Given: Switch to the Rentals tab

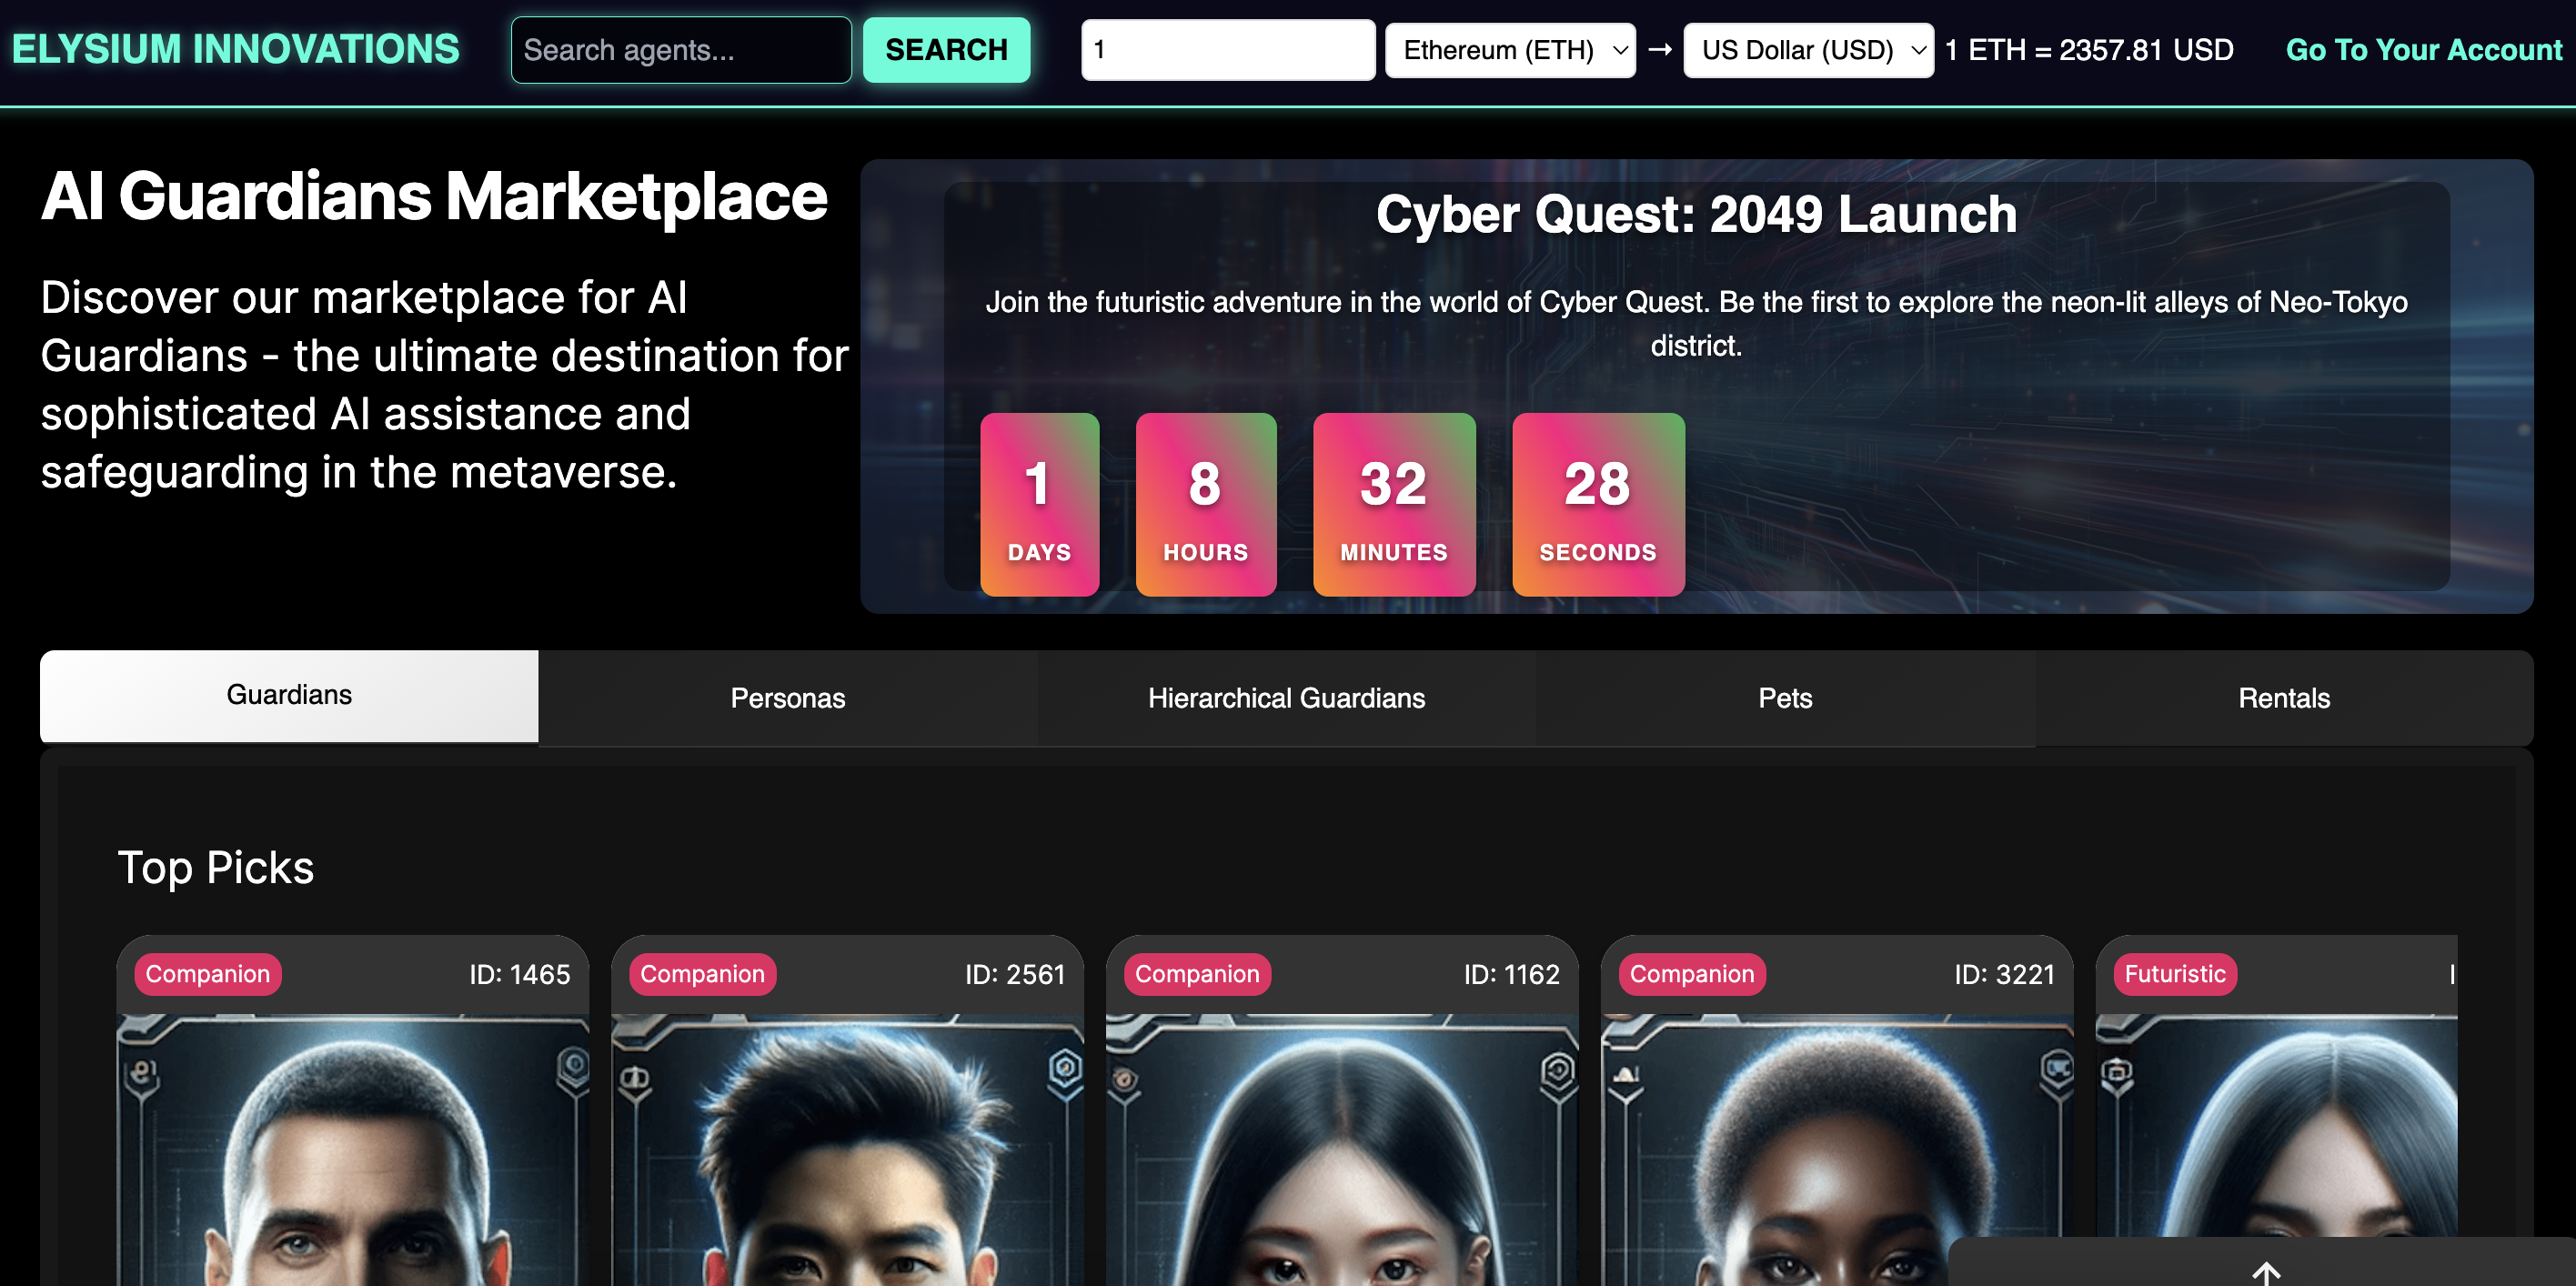Looking at the screenshot, I should coord(2283,697).
